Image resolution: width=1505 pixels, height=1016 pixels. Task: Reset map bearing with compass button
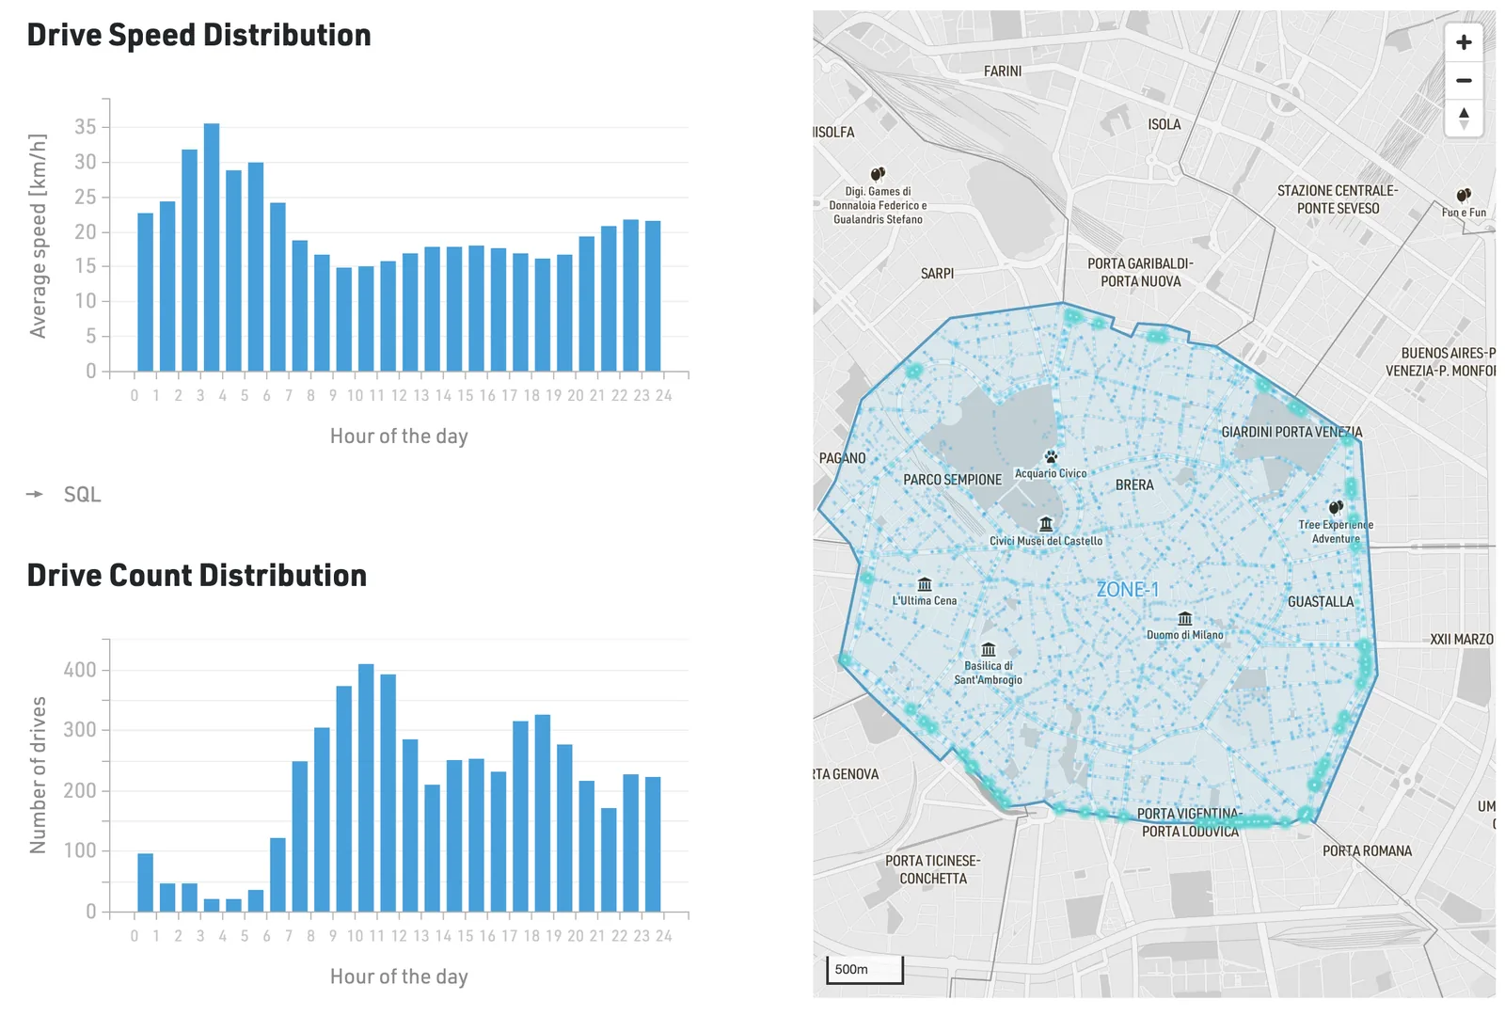point(1464,119)
